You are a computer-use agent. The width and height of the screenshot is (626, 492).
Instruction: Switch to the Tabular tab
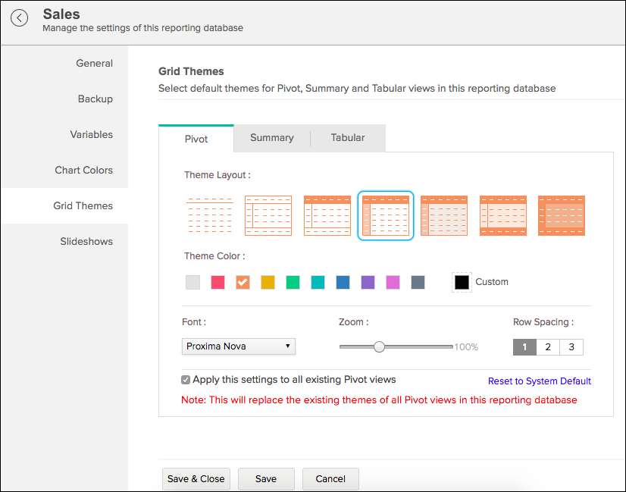pyautogui.click(x=348, y=138)
